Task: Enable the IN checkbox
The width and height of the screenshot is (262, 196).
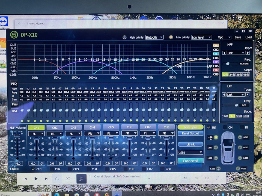Action: click(x=242, y=127)
